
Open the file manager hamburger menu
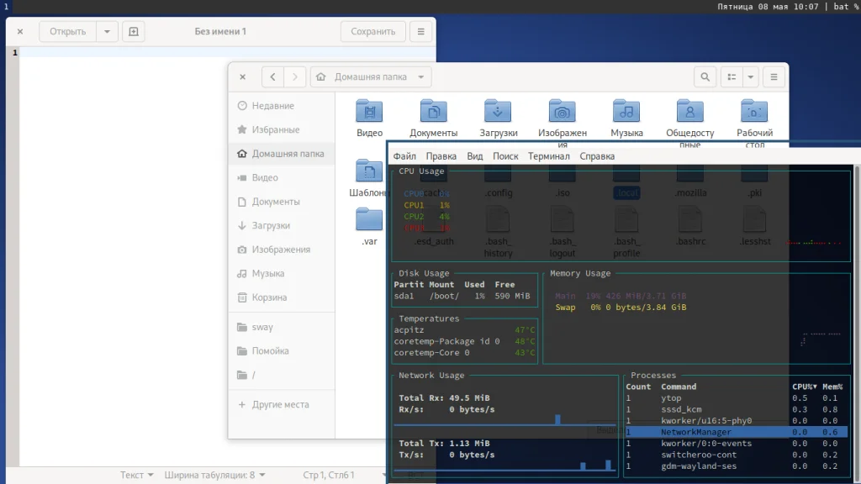tap(774, 76)
